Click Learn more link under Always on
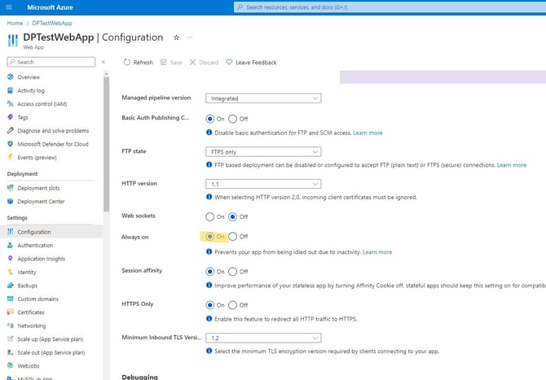 point(377,252)
